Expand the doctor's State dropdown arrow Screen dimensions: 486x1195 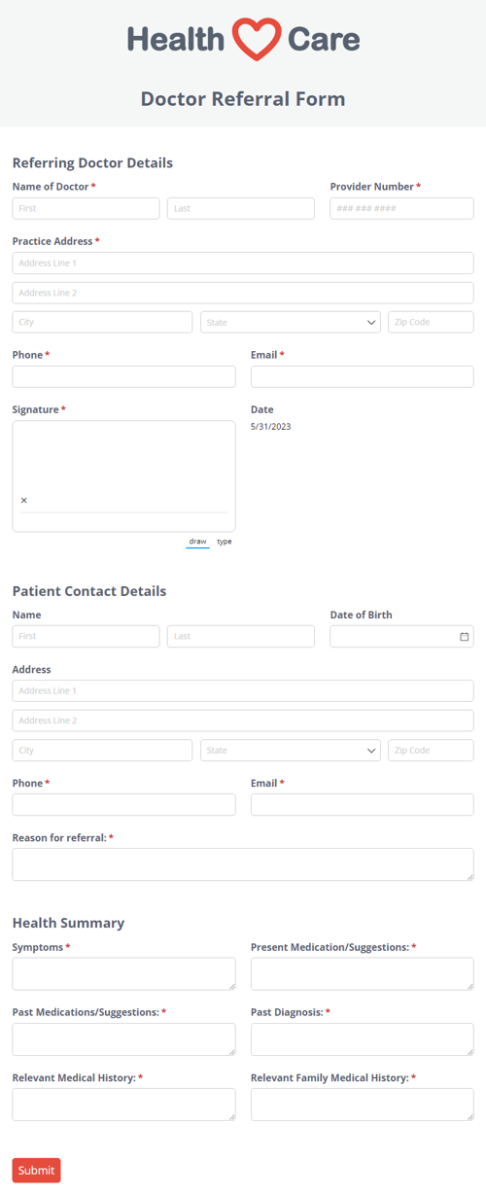tap(371, 322)
